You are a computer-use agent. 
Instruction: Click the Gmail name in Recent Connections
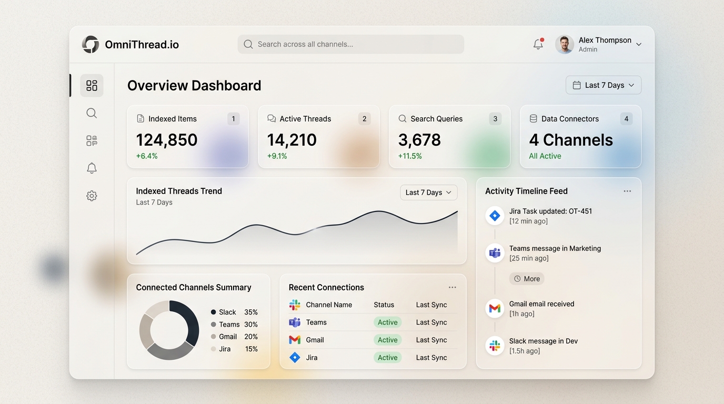pos(315,340)
